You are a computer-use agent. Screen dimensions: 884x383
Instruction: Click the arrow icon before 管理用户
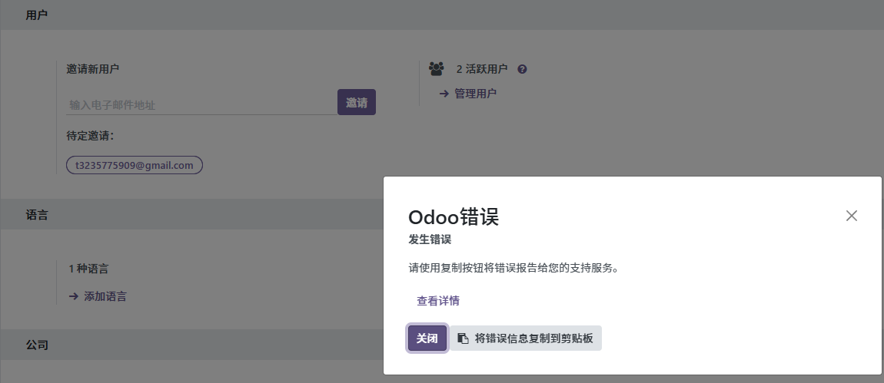click(444, 94)
